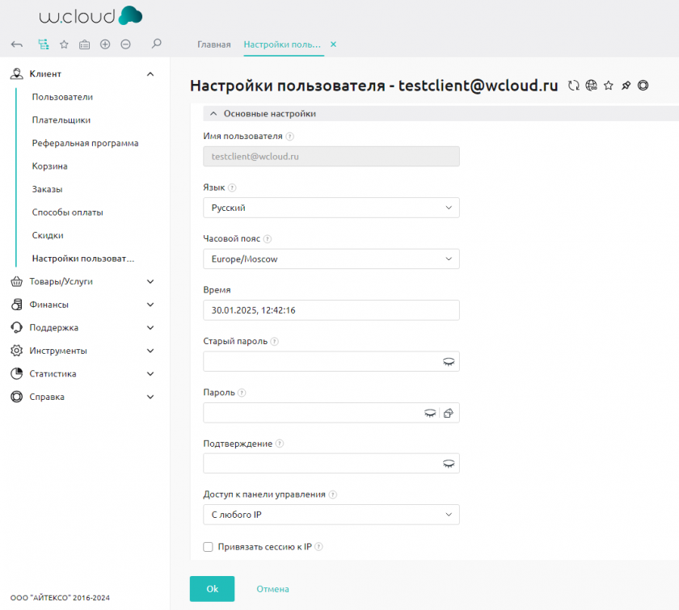Viewport: 679px width, 610px height.
Task: Refresh the user settings page
Action: pos(574,86)
